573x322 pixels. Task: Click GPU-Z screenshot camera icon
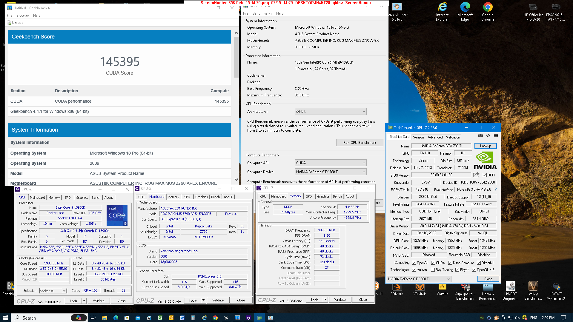[x=480, y=135]
